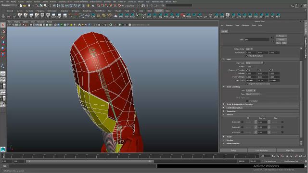The width and height of the screenshot is (308, 173).
Task: Click the Select button
Action: coord(233,150)
